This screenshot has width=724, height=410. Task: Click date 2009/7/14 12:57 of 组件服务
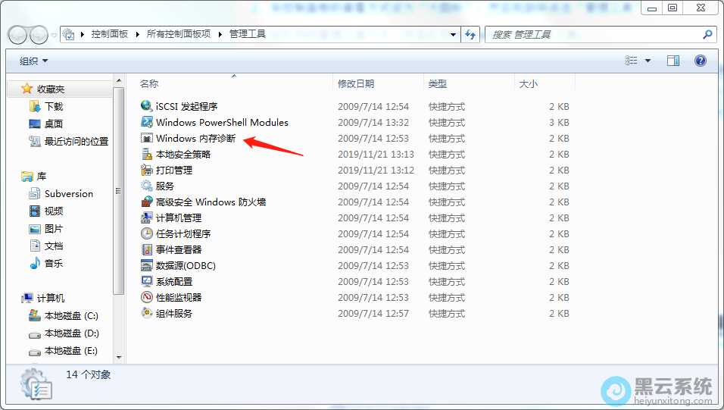tap(373, 313)
